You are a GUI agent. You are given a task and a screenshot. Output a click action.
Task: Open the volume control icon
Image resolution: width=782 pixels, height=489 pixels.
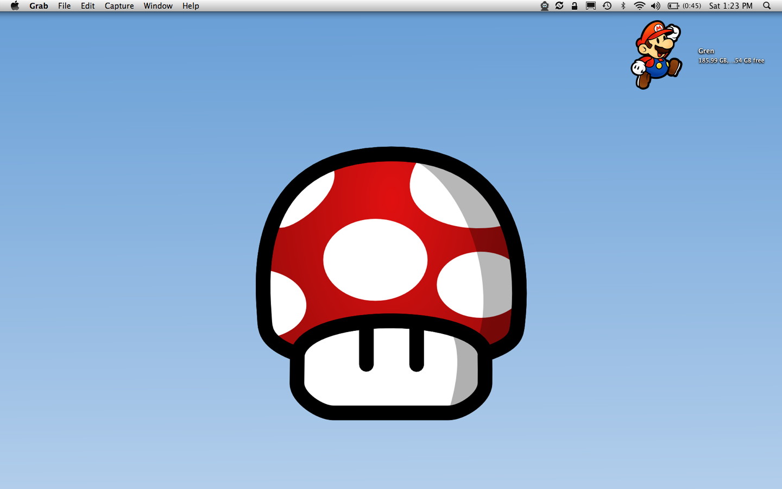655,6
